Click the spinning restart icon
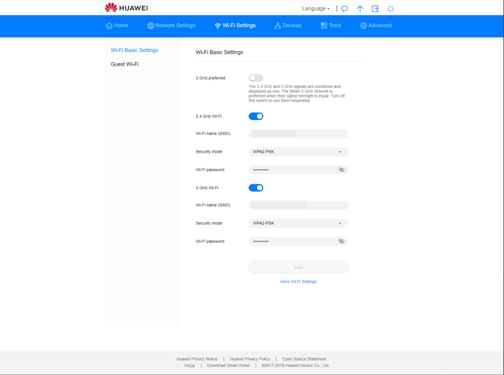 click(x=390, y=9)
